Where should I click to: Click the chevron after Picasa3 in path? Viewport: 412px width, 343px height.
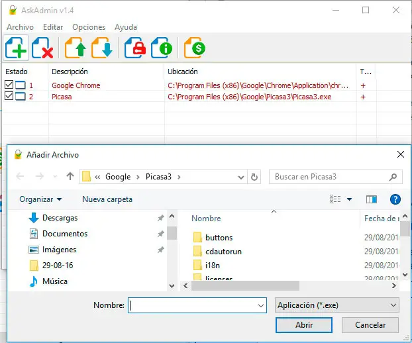click(x=179, y=177)
